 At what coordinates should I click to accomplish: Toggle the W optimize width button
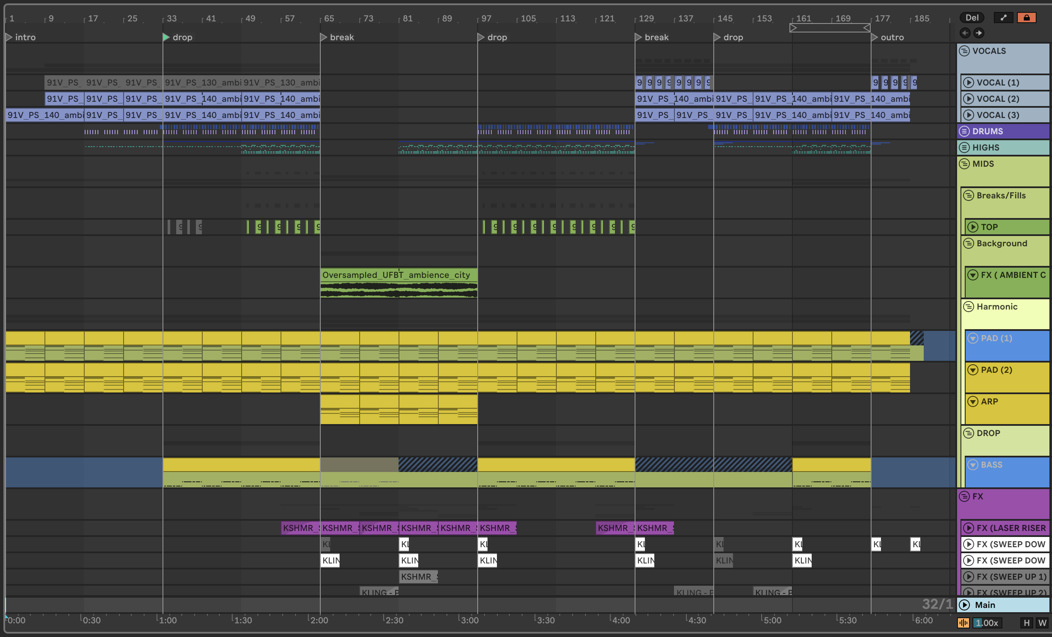pyautogui.click(x=1042, y=623)
